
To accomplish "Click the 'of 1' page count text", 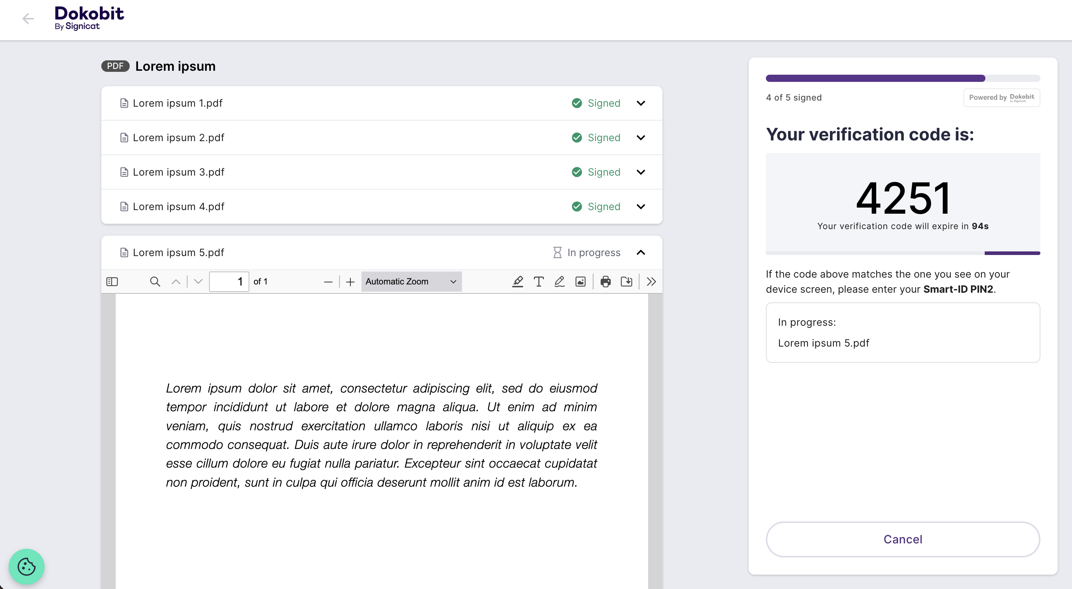I will tap(260, 282).
